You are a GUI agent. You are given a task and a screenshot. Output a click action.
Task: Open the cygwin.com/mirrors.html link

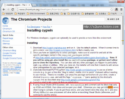(x=62, y=50)
